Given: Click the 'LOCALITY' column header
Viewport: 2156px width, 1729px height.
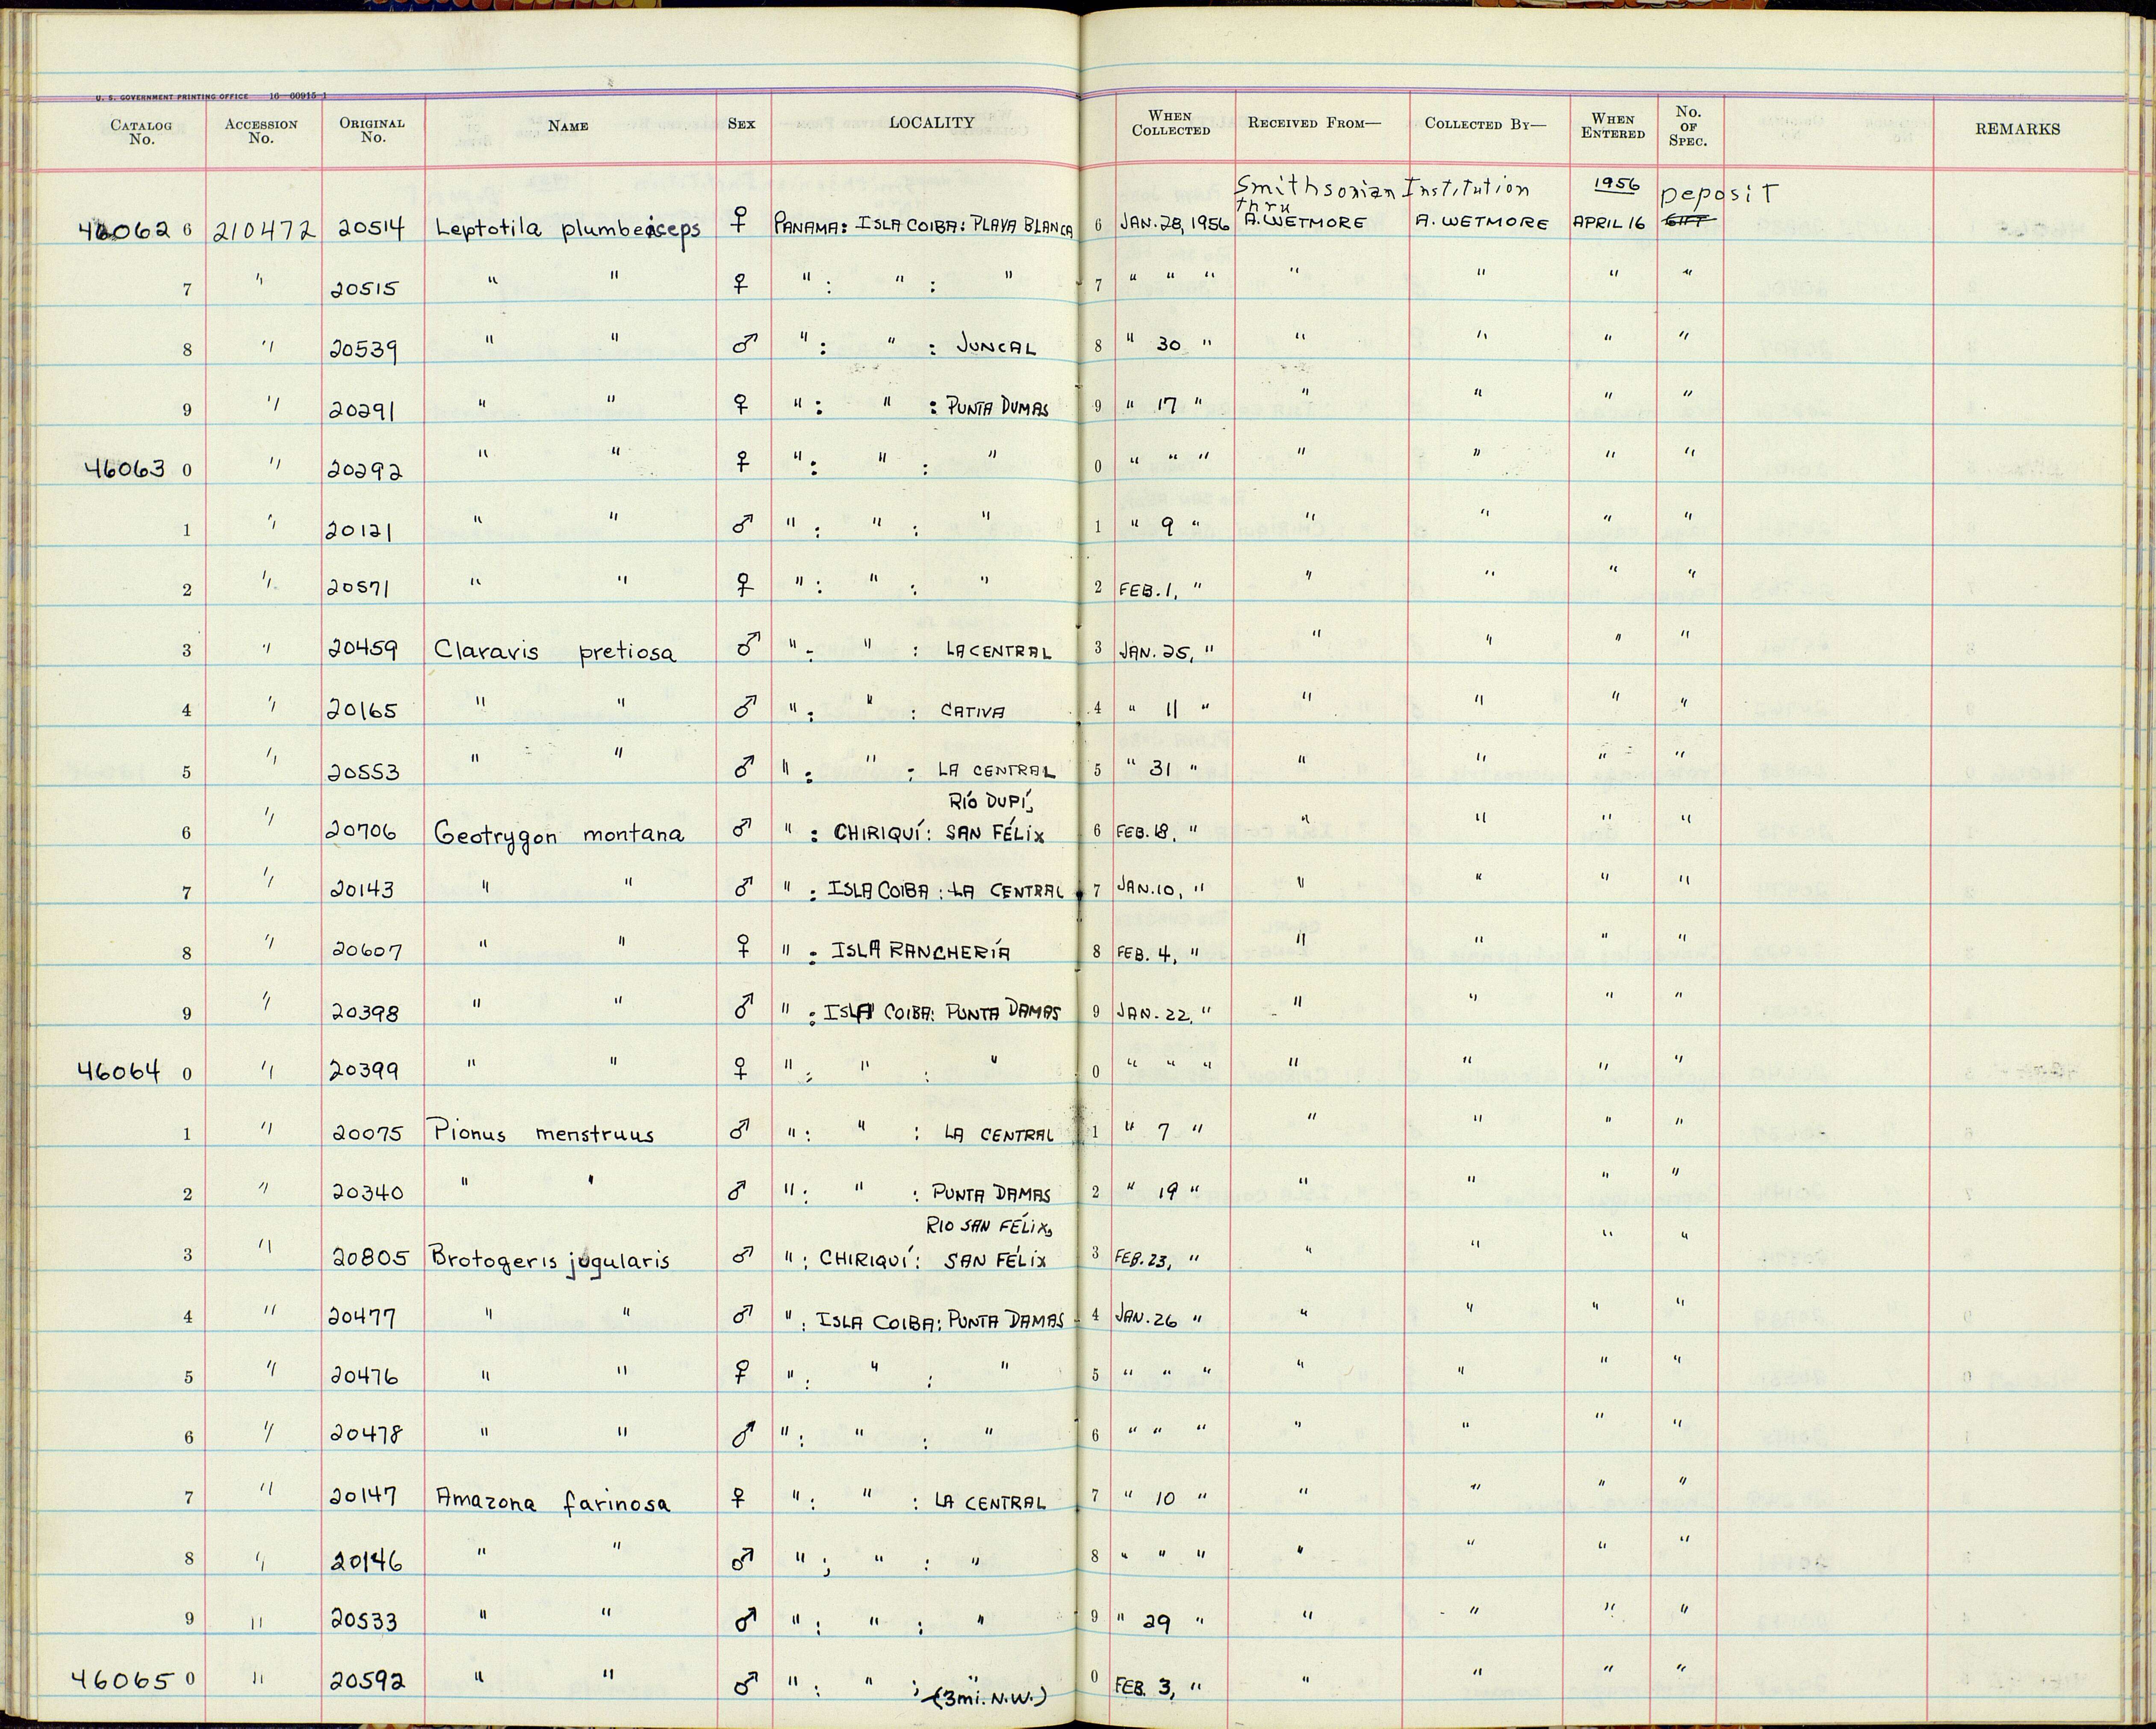Looking at the screenshot, I should pyautogui.click(x=931, y=122).
